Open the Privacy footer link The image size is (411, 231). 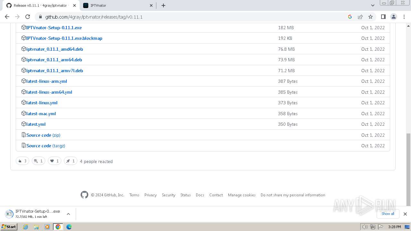pyautogui.click(x=151, y=195)
